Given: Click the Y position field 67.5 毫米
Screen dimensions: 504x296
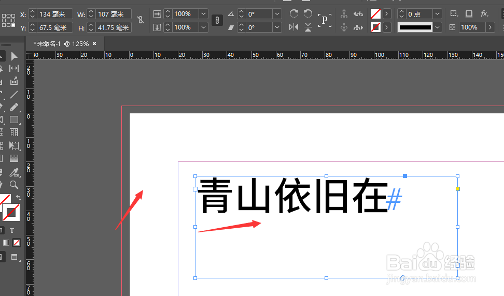Looking at the screenshot, I should point(54,27).
